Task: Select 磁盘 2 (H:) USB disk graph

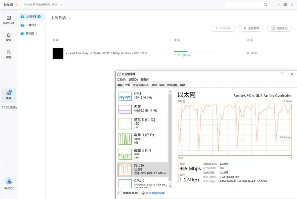Action: pos(143,153)
